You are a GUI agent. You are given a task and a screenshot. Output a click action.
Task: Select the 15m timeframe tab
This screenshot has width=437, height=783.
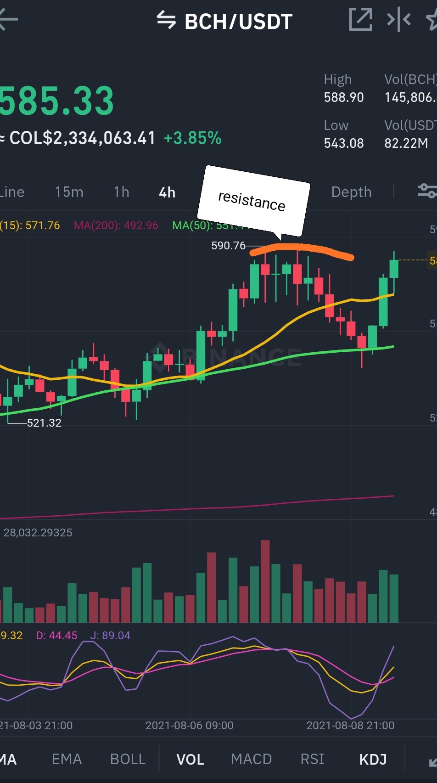click(69, 192)
